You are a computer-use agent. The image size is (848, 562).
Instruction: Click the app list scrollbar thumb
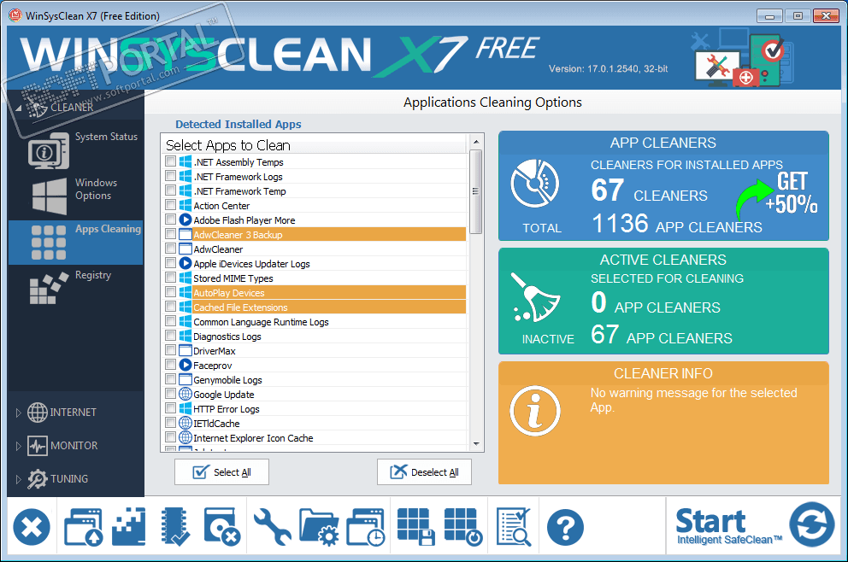pos(475,192)
